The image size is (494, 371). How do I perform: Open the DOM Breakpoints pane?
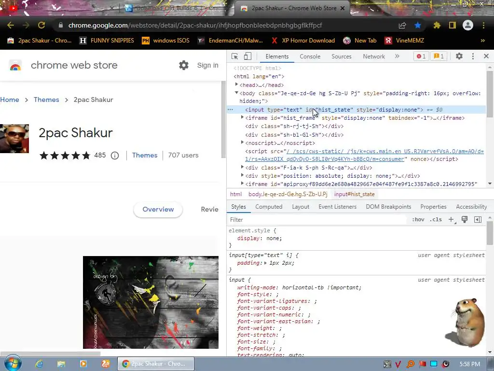(x=388, y=207)
